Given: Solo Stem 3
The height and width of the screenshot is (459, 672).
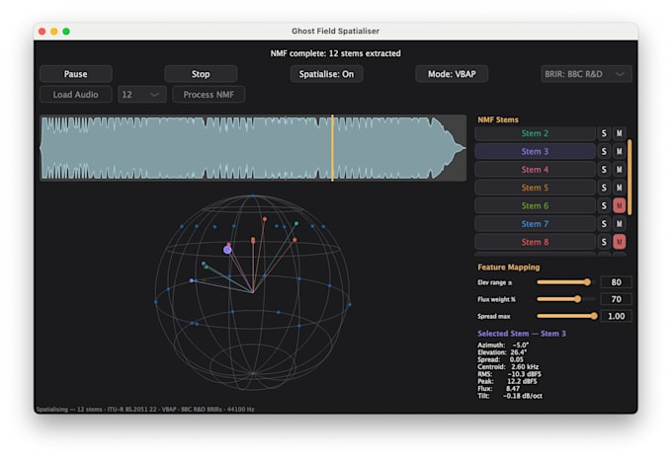Looking at the screenshot, I should (604, 152).
